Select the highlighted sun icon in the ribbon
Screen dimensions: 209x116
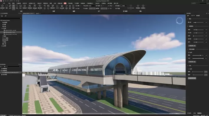[x=14, y=6]
